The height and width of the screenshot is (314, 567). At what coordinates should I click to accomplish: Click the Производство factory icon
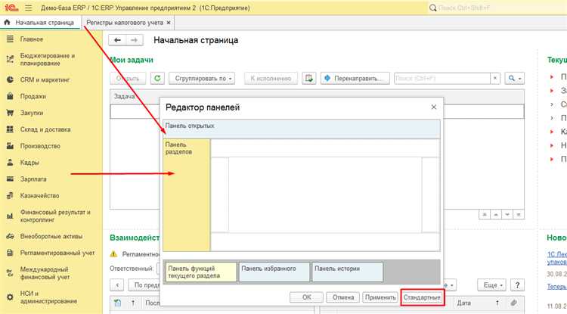coord(10,146)
